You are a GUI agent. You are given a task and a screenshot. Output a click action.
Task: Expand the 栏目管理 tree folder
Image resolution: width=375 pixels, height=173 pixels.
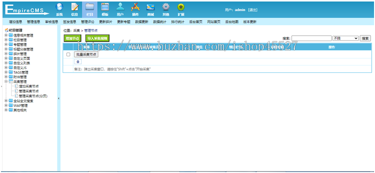coord(6,40)
